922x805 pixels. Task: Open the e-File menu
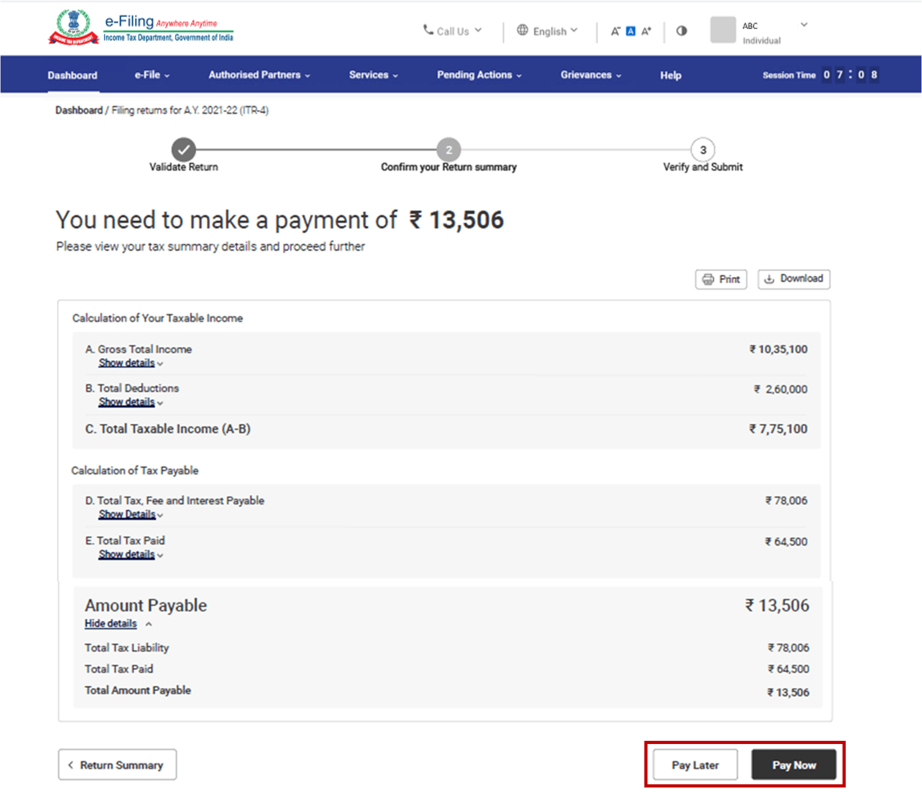tap(152, 75)
